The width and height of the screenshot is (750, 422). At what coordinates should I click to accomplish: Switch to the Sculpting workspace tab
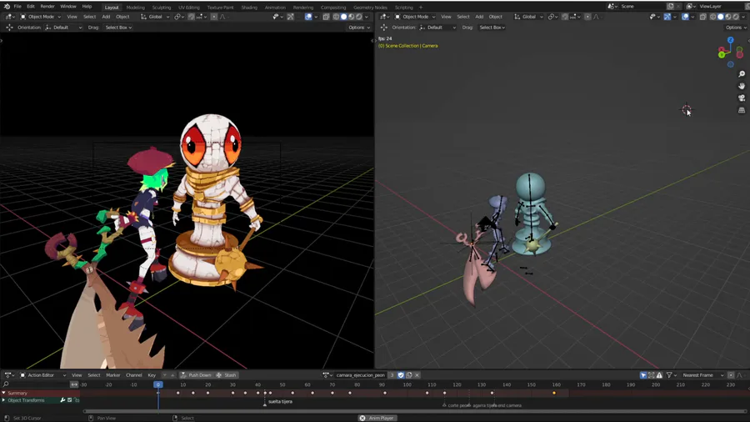click(x=162, y=8)
